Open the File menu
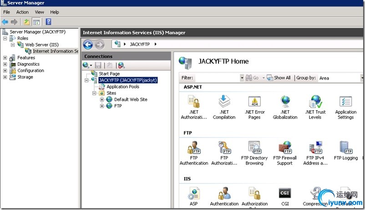365x210 pixels. [6, 12]
